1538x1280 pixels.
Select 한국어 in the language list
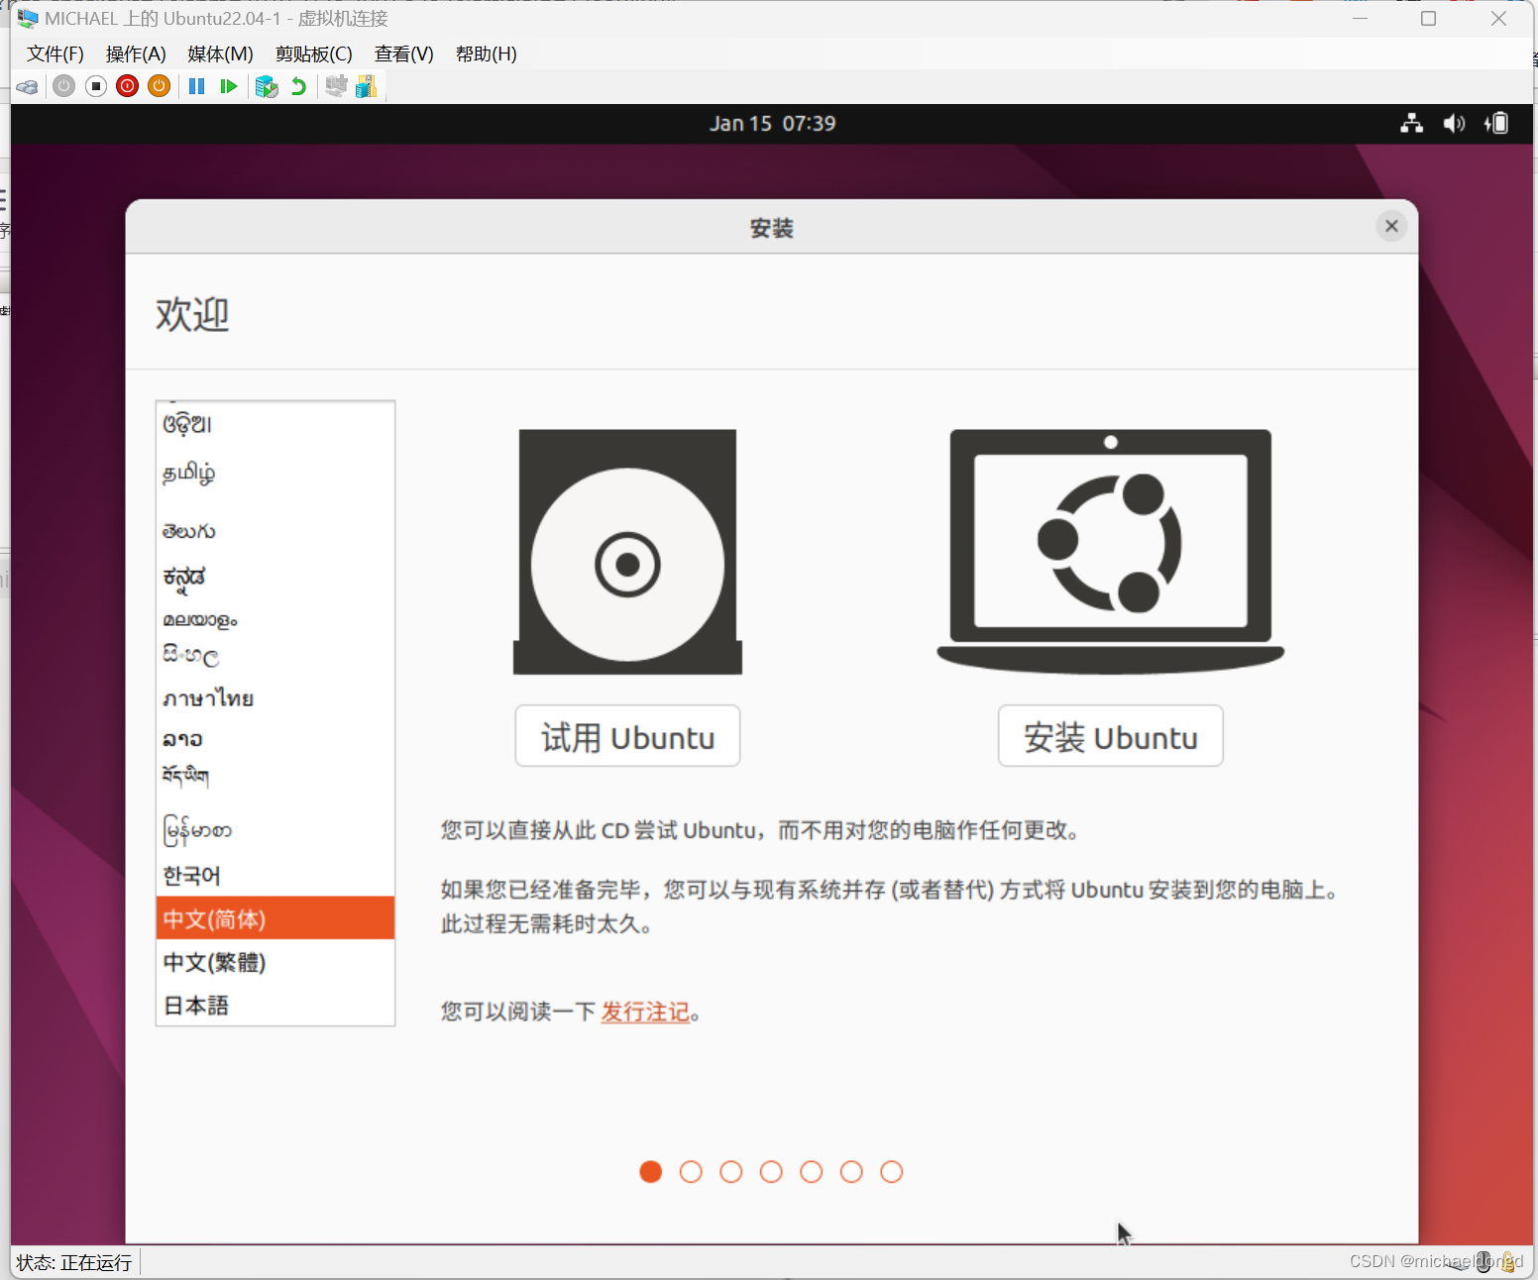click(190, 875)
